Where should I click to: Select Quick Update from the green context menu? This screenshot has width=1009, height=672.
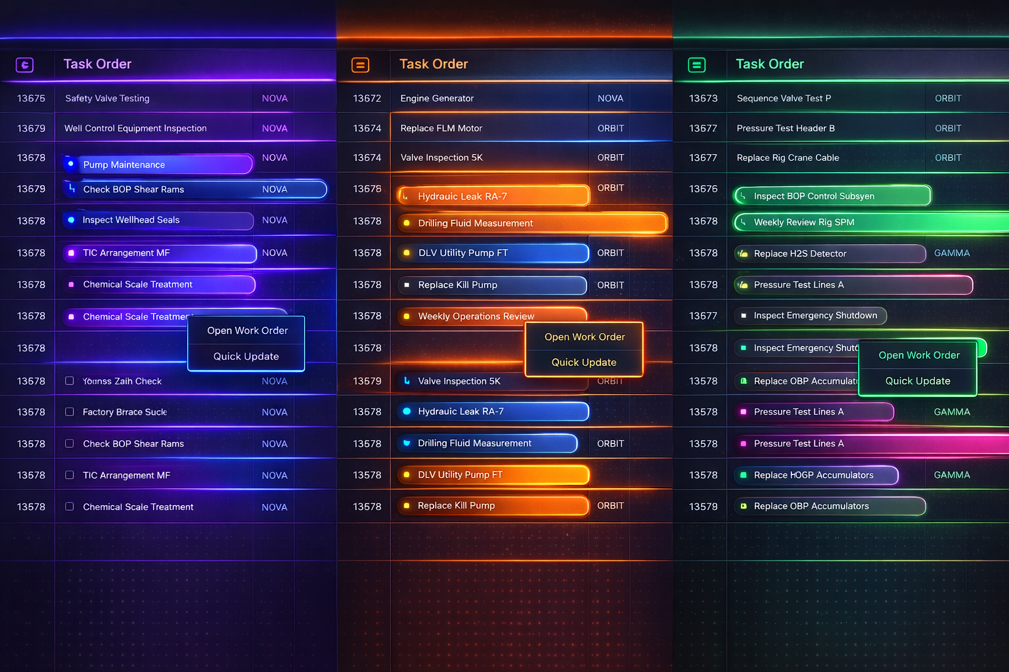(x=917, y=381)
